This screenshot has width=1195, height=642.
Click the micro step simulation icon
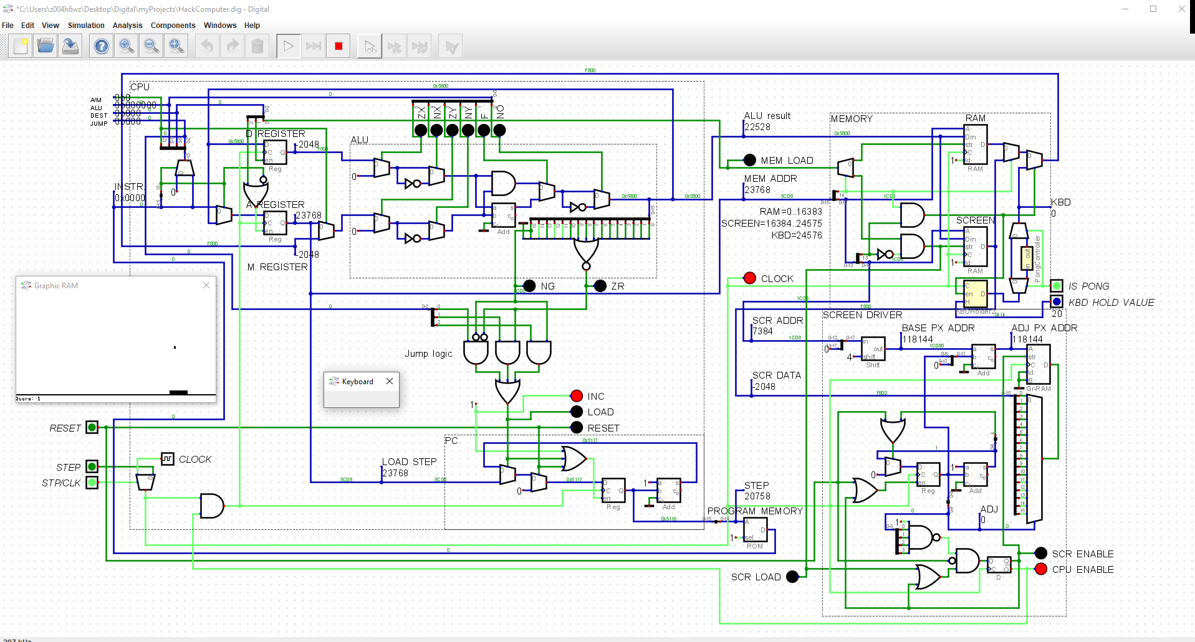[x=370, y=47]
